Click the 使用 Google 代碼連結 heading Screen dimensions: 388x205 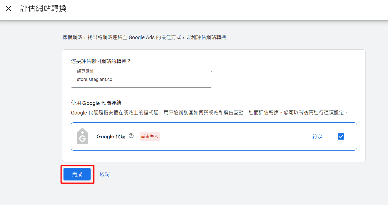pos(96,103)
